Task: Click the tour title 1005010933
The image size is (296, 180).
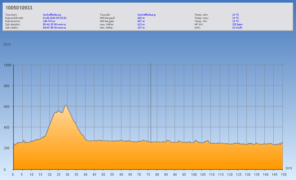Action: 19,8
